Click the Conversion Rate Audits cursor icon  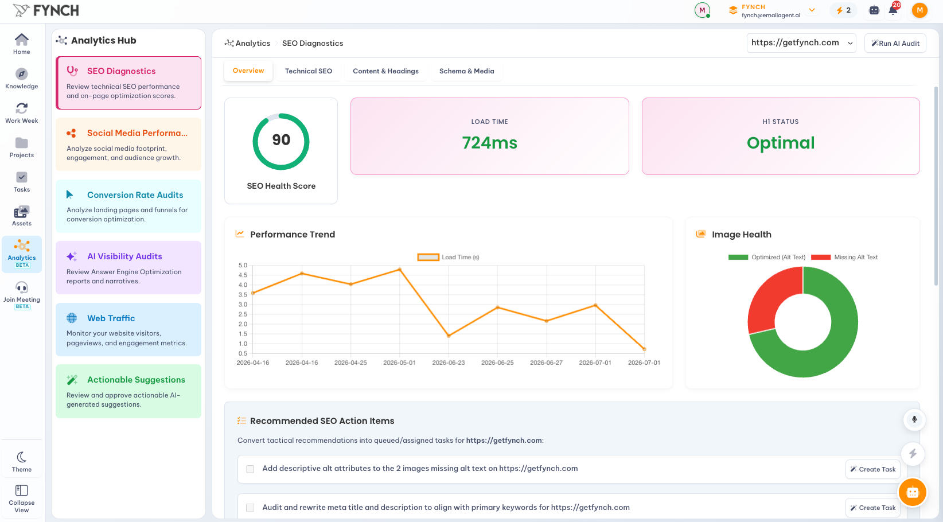pyautogui.click(x=69, y=195)
